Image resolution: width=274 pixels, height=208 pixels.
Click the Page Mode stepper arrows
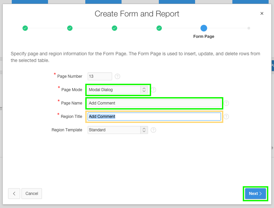(145, 90)
